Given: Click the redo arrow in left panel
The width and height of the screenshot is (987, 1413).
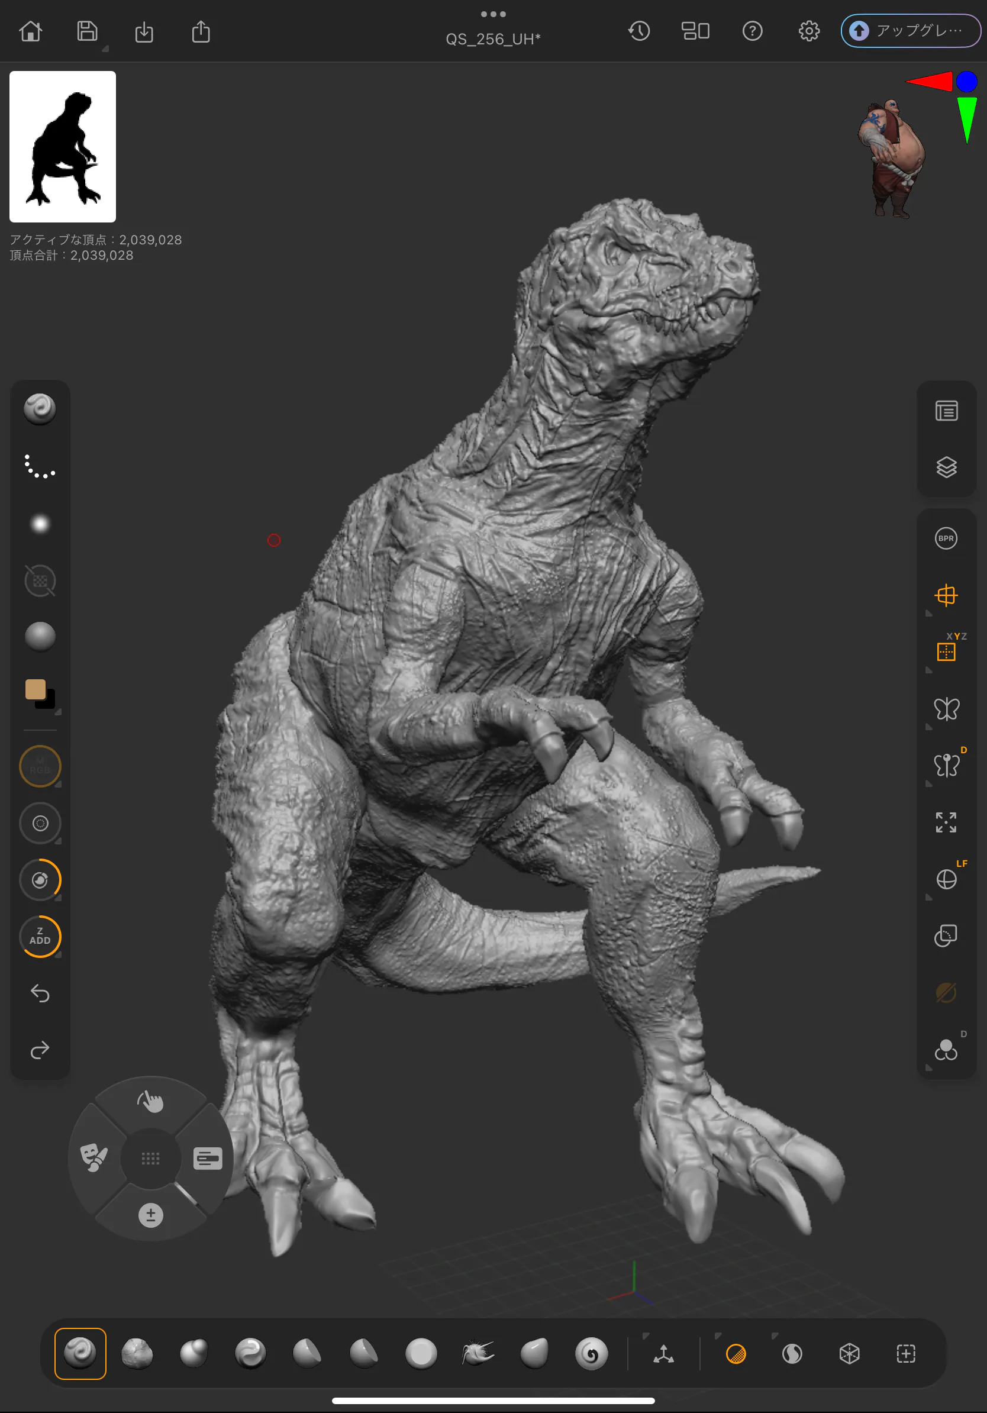Looking at the screenshot, I should [x=40, y=1050].
